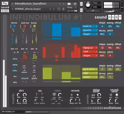
Task: Click the chime envelope spring icon
Action: coord(16,39)
